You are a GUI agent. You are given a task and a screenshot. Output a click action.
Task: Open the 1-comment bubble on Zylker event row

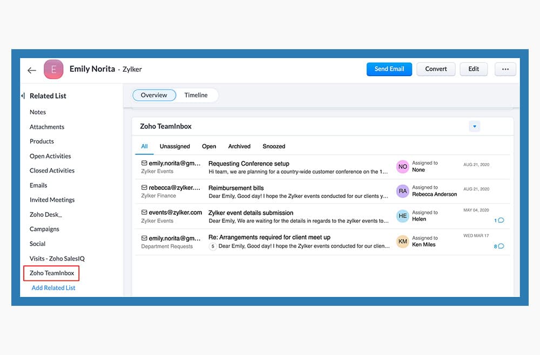coord(499,220)
